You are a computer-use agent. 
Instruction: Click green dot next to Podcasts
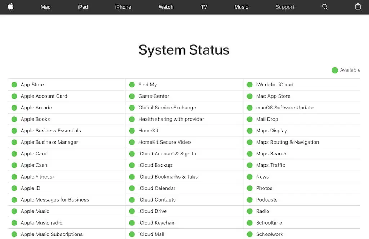pos(250,200)
